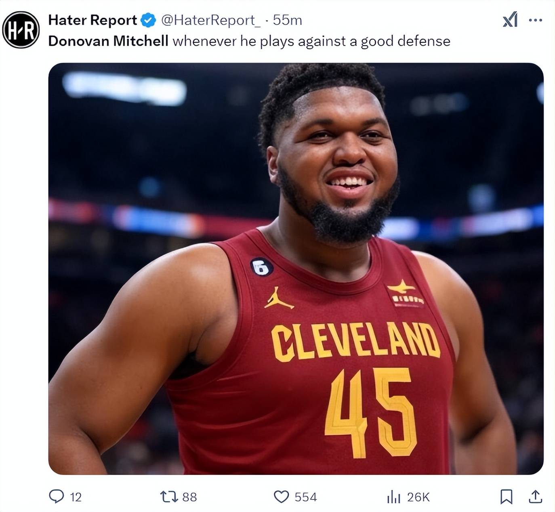Click the reply speech bubble icon

56,496
